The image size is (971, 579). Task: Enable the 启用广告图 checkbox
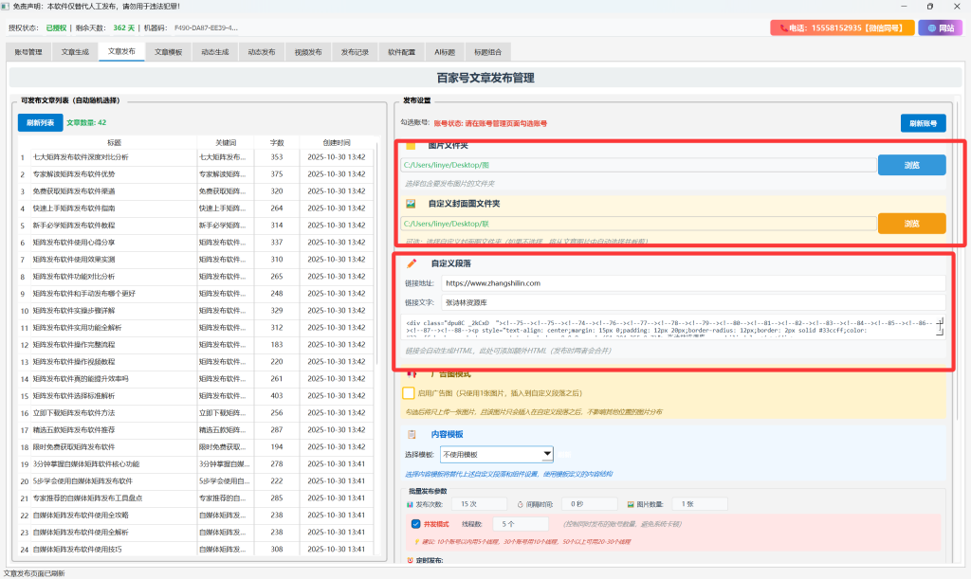click(x=408, y=393)
